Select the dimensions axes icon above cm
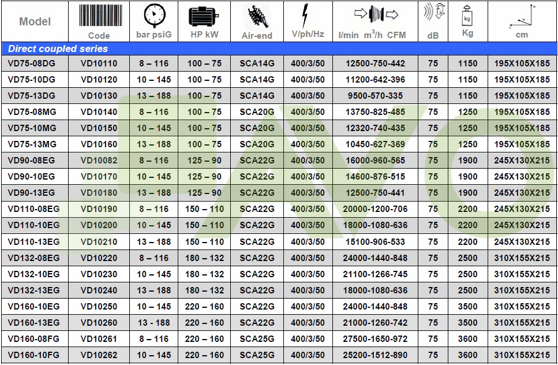Screen dimensions: 558x365 (x=522, y=16)
